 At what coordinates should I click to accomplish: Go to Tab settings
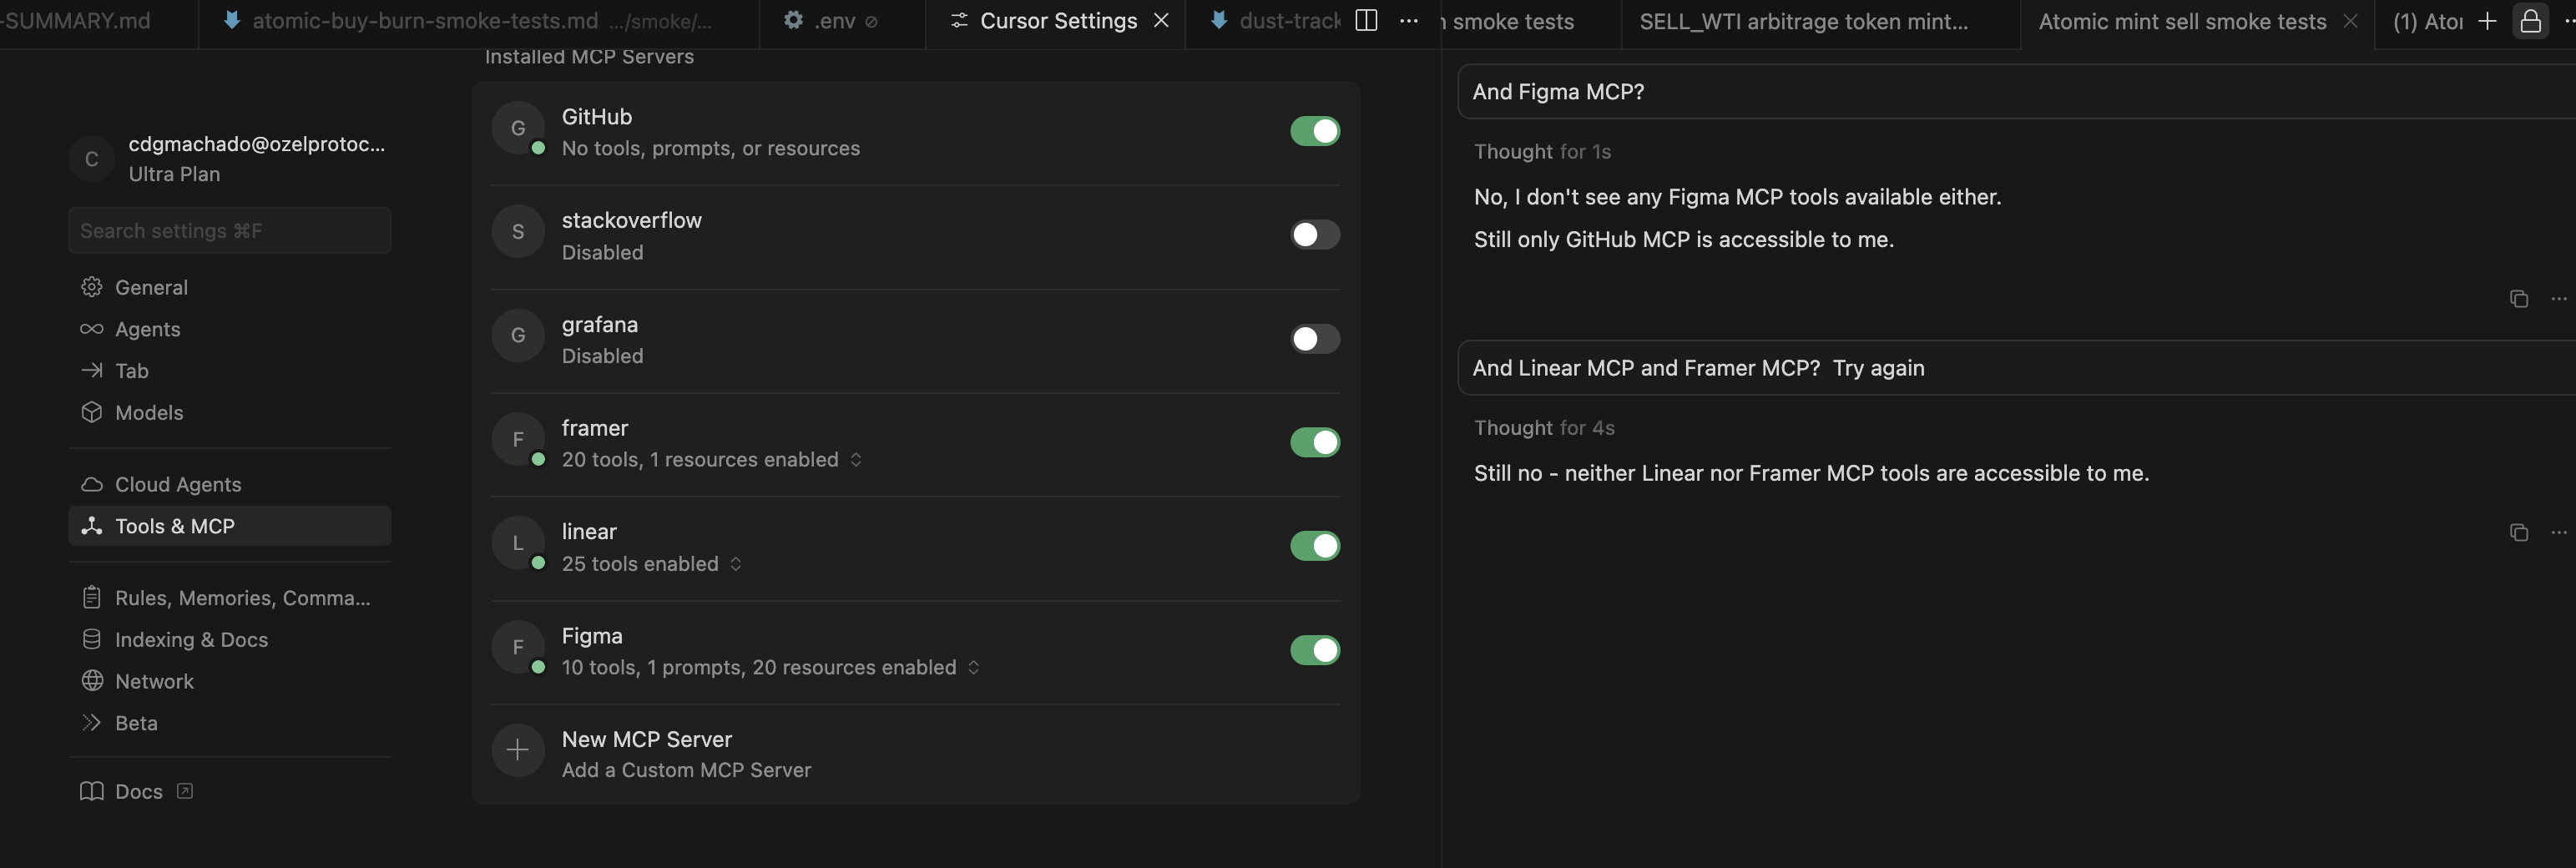[x=229, y=371]
